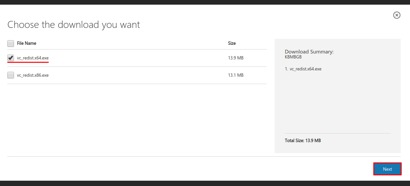Toggle the select-all checkbox beside File Name
This screenshot has height=186, width=410.
coord(11,44)
